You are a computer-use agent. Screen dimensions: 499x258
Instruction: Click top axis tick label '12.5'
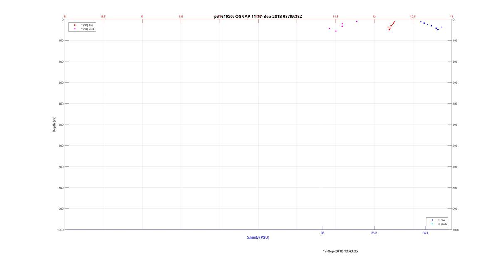pos(413,17)
